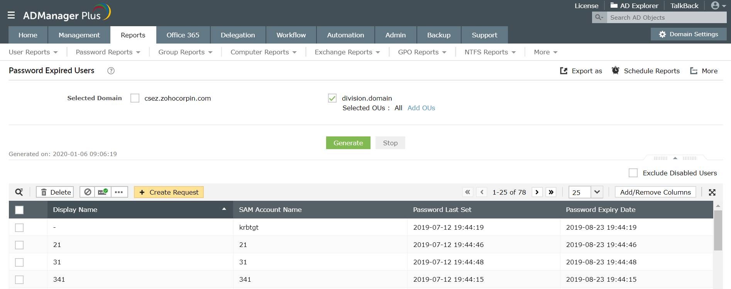
Task: Open the three-dot more actions icon
Action: click(x=119, y=192)
